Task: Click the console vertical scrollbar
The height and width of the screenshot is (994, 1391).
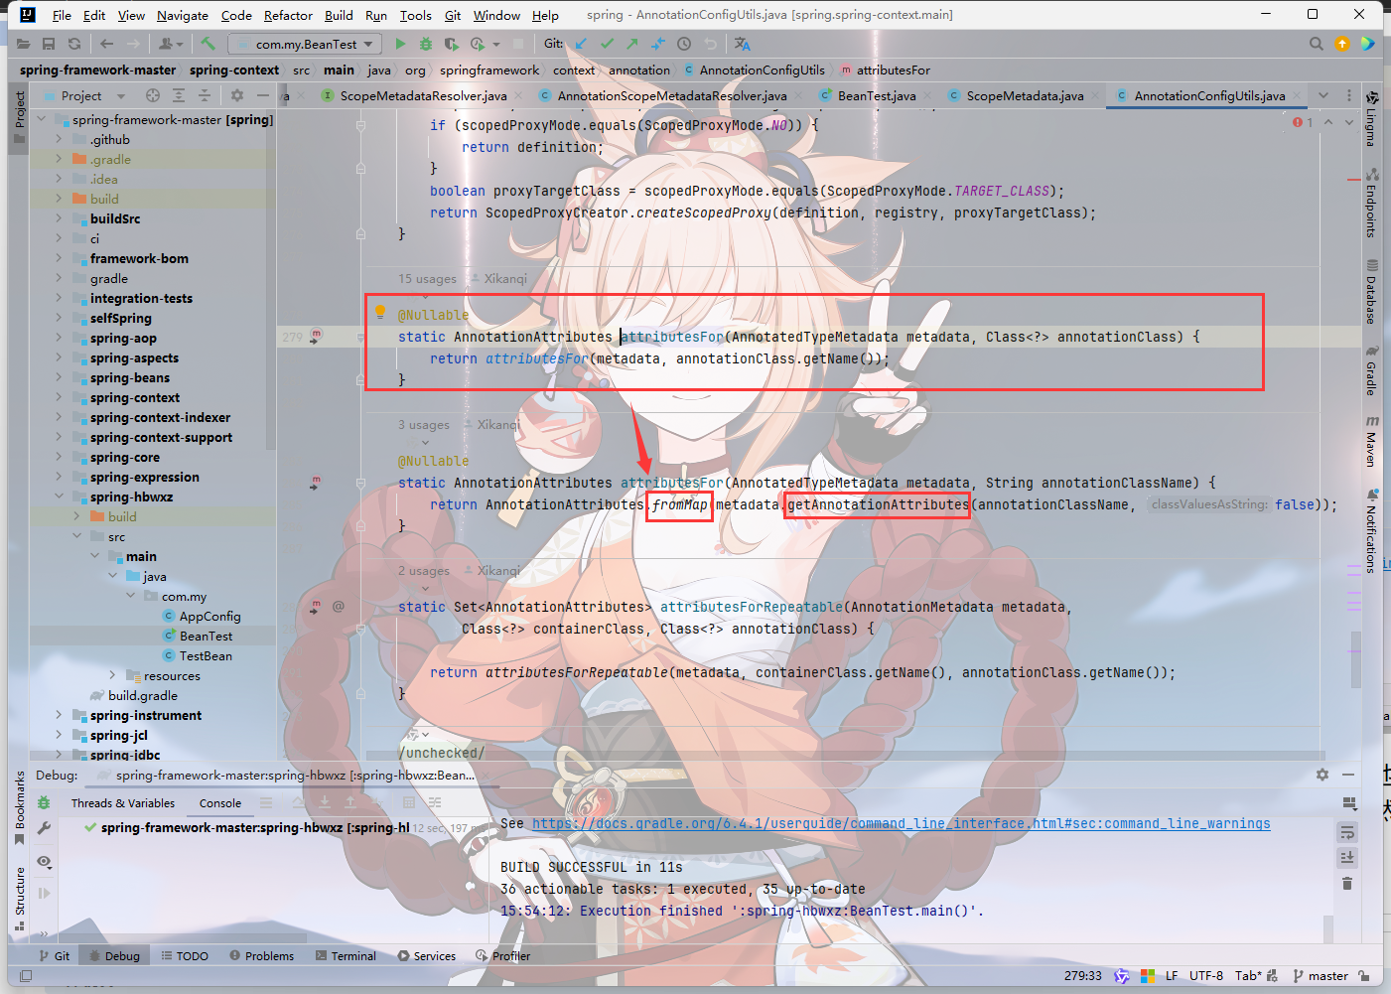Action: pyautogui.click(x=1327, y=928)
